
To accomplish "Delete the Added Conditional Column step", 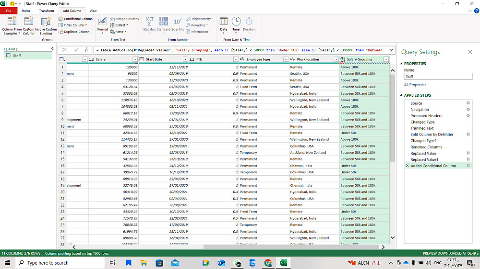I will coord(408,166).
